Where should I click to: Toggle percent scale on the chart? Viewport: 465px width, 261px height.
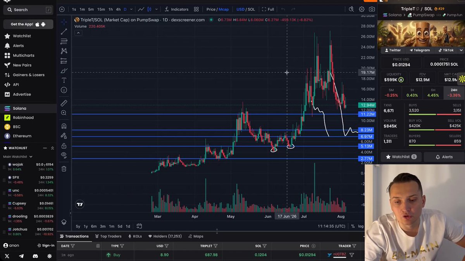(353, 226)
